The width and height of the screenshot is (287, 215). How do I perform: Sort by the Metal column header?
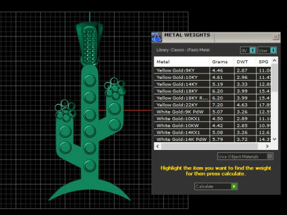(x=182, y=62)
